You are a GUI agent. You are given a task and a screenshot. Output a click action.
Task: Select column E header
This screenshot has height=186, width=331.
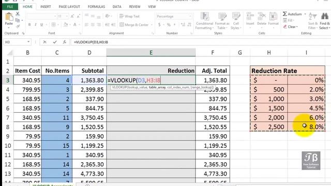(x=151, y=53)
